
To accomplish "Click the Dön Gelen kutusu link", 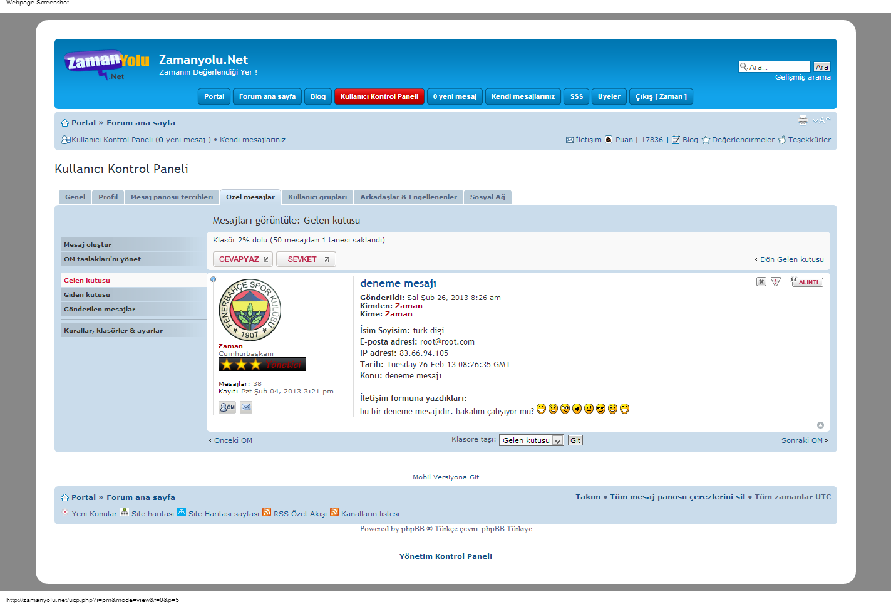I will 791,259.
